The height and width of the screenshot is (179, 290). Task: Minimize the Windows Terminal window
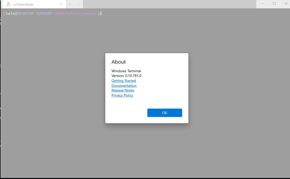tap(262, 4)
